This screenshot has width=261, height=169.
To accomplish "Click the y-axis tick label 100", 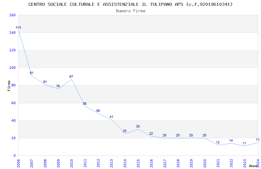I will (x=13, y=68).
